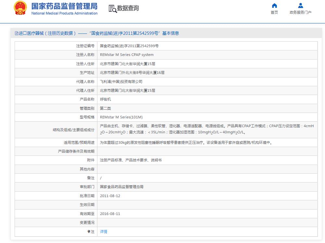Go to 首页 via its text label
The width and height of the screenshot is (325, 243).
pos(274,12)
